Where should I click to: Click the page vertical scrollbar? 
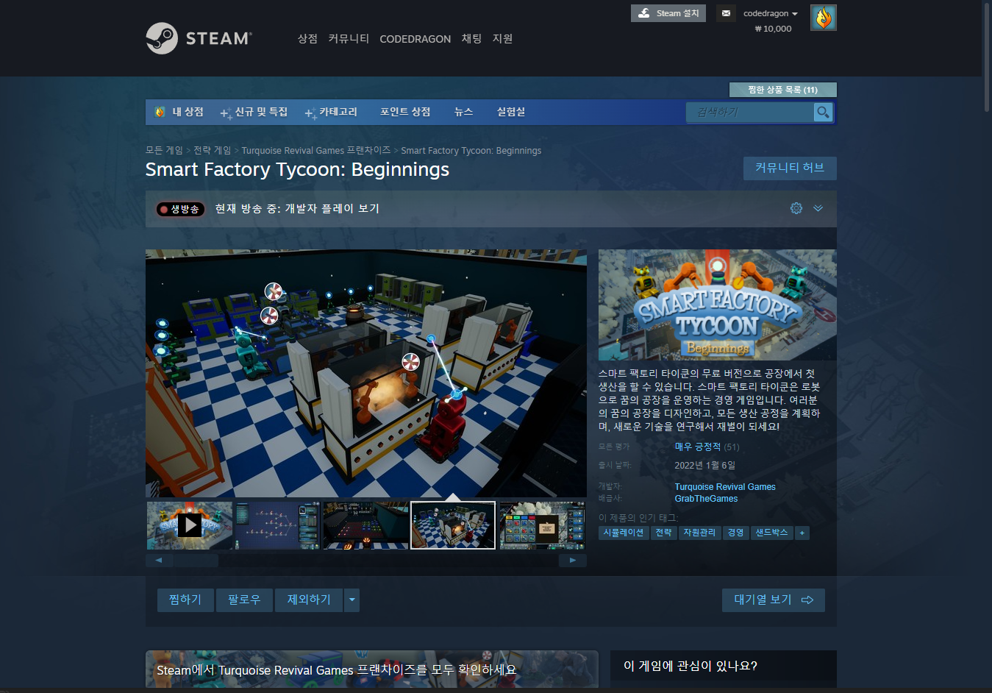click(x=987, y=58)
